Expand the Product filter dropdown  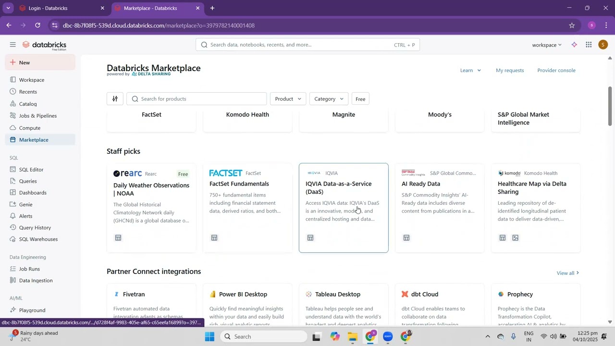pos(288,99)
